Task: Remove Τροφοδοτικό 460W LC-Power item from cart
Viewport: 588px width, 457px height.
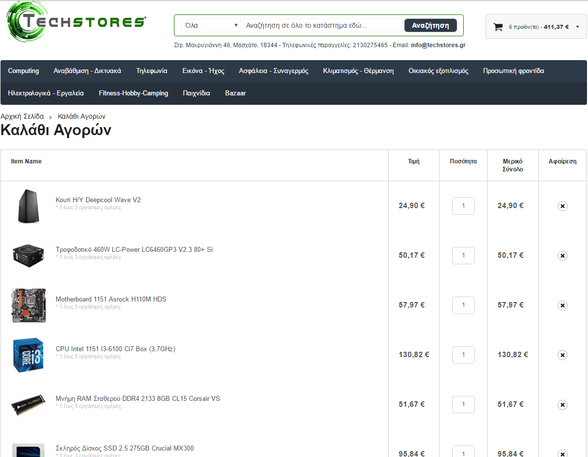Action: pyautogui.click(x=562, y=256)
